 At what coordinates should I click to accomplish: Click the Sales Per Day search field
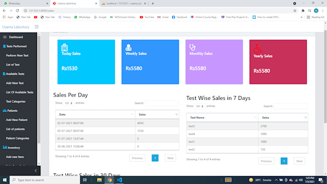pyautogui.click(x=162, y=103)
